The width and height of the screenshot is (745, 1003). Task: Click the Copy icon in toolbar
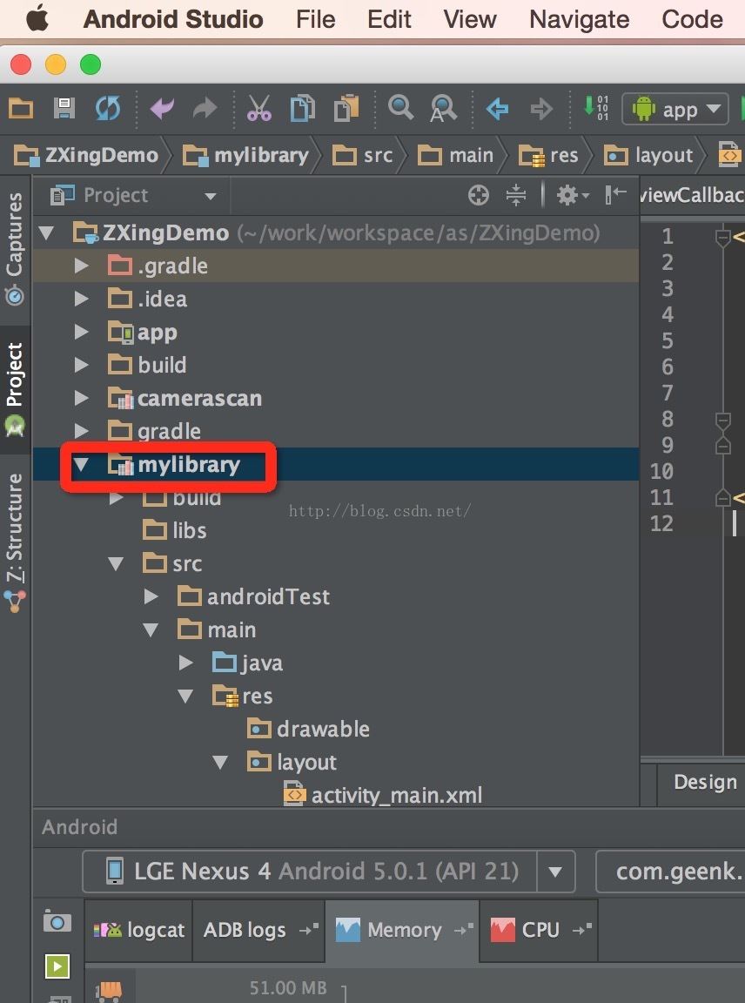303,108
